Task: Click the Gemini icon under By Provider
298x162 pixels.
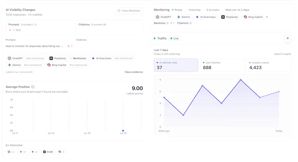Action: [21, 152]
